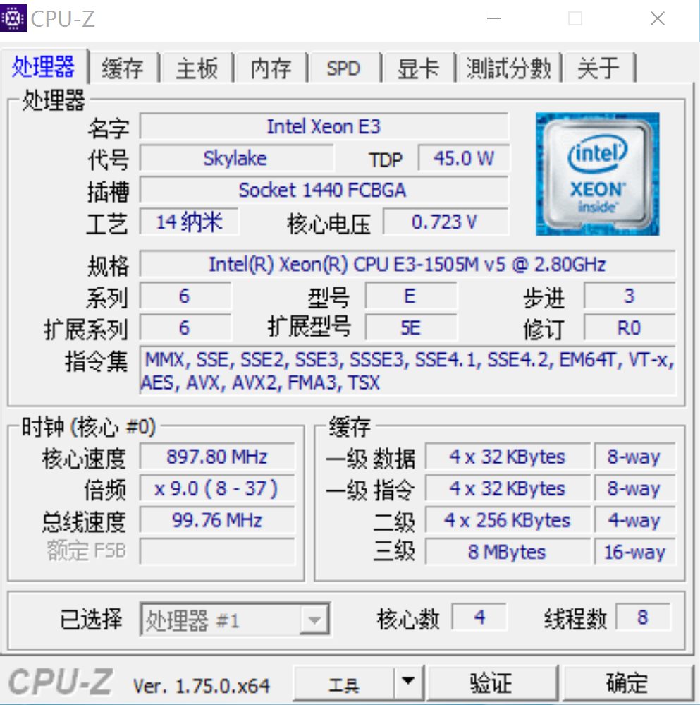Open the 主板 tab
The height and width of the screenshot is (705, 700).
pos(197,68)
